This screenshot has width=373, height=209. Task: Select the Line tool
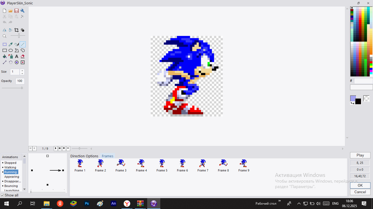pyautogui.click(x=23, y=44)
